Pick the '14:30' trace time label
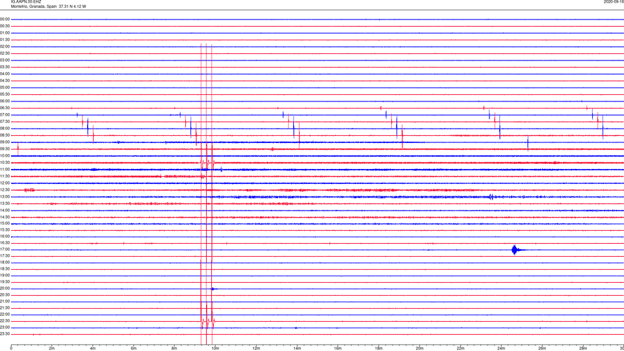 tap(5, 217)
